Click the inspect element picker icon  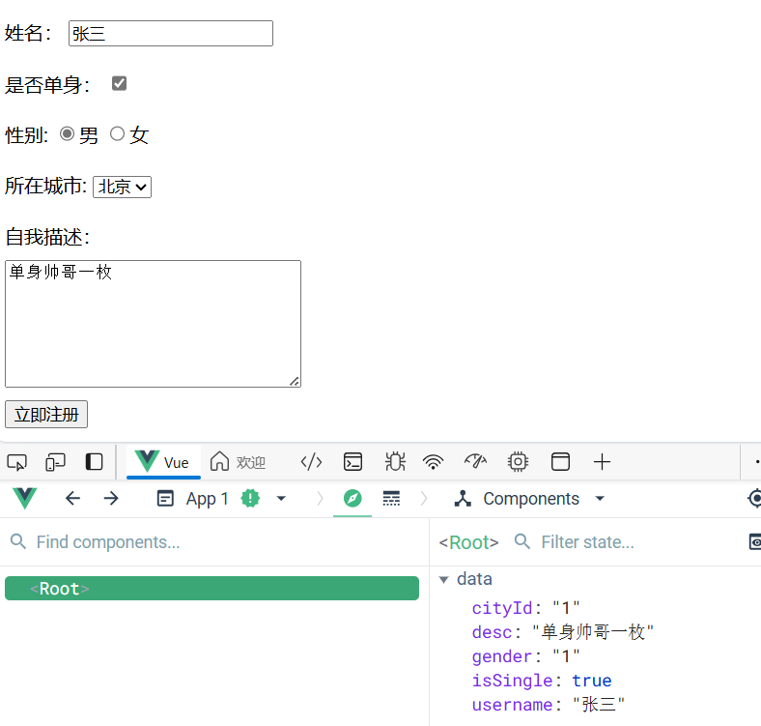pos(17,462)
